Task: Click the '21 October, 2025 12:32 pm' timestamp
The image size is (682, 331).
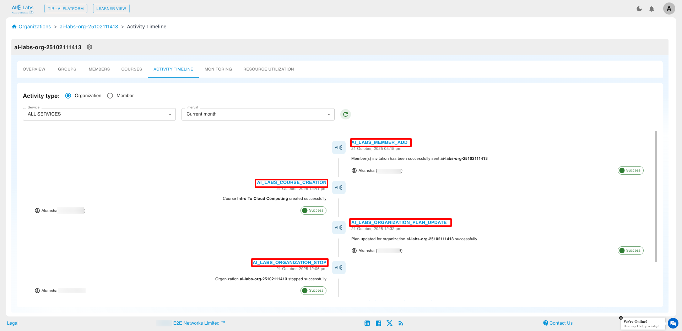Action: click(376, 229)
